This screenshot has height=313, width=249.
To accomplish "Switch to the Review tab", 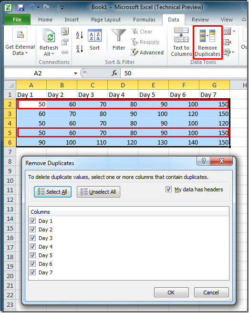I will tap(200, 20).
